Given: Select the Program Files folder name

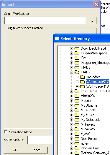Looking at the screenshot, I should (90, 148).
